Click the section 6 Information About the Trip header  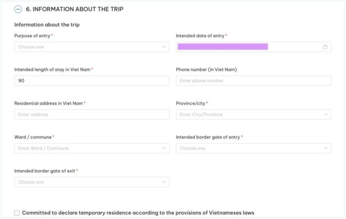pyautogui.click(x=75, y=9)
